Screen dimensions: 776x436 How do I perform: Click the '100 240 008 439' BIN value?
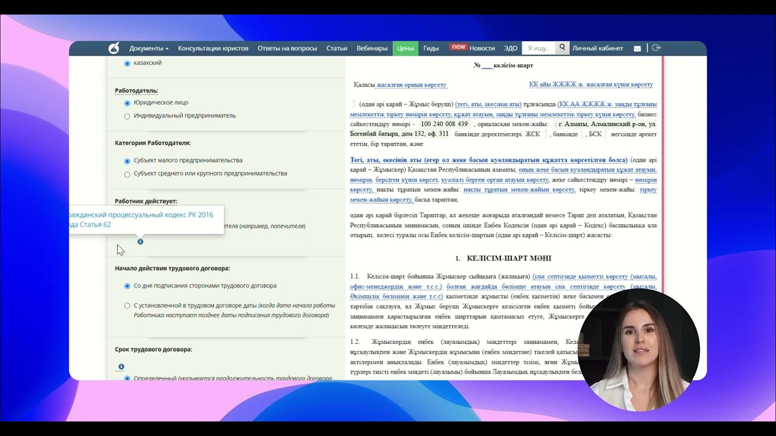pyautogui.click(x=444, y=124)
